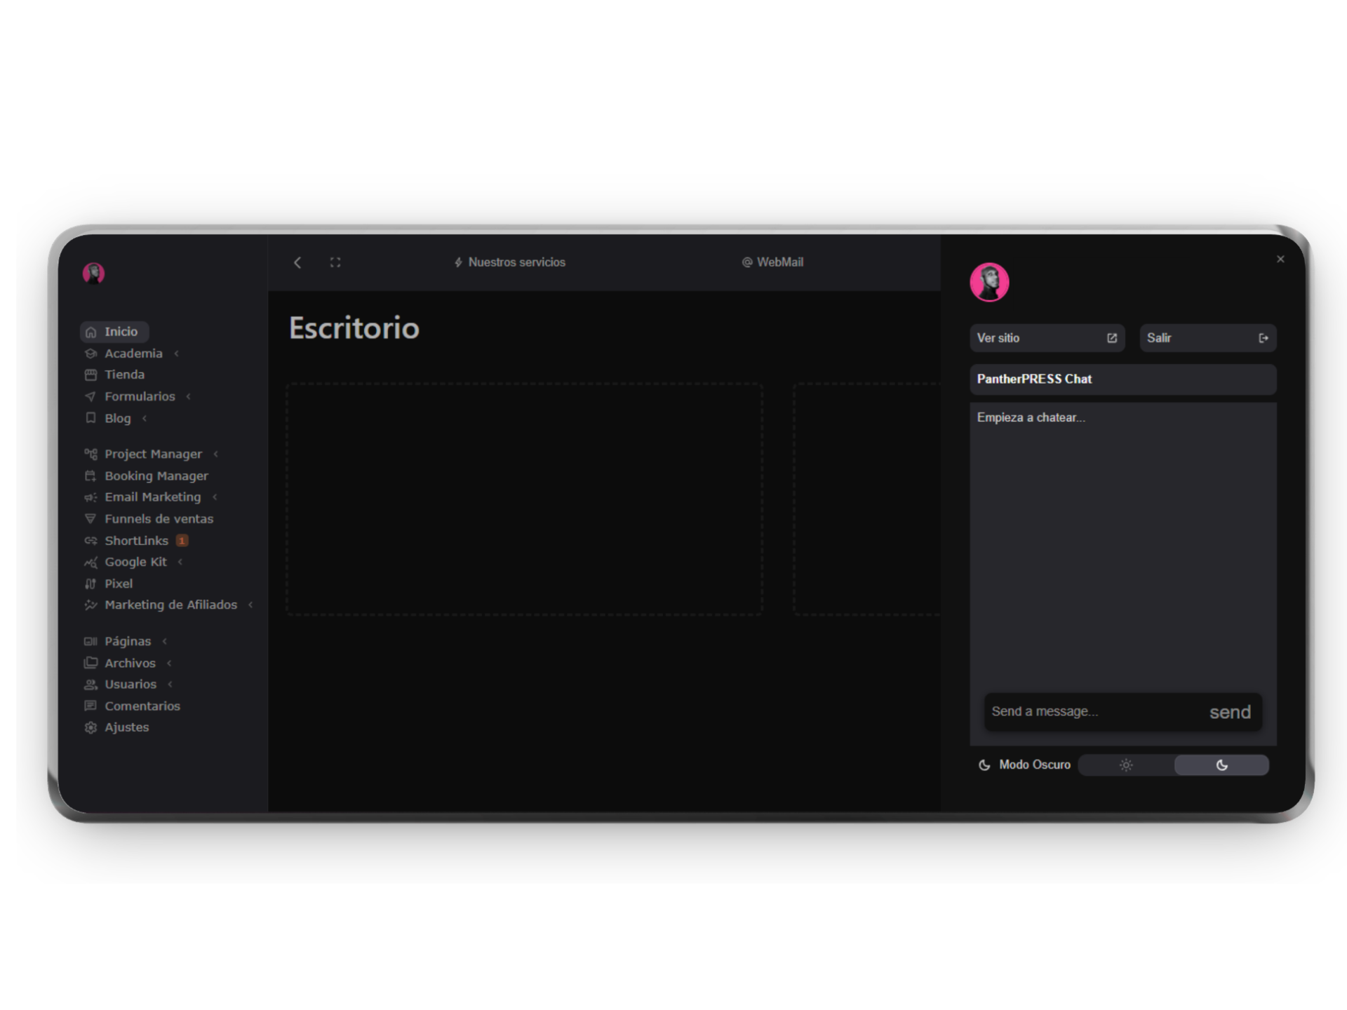Open the Ver sitio external link icon
This screenshot has width=1347, height=1010.
1112,338
